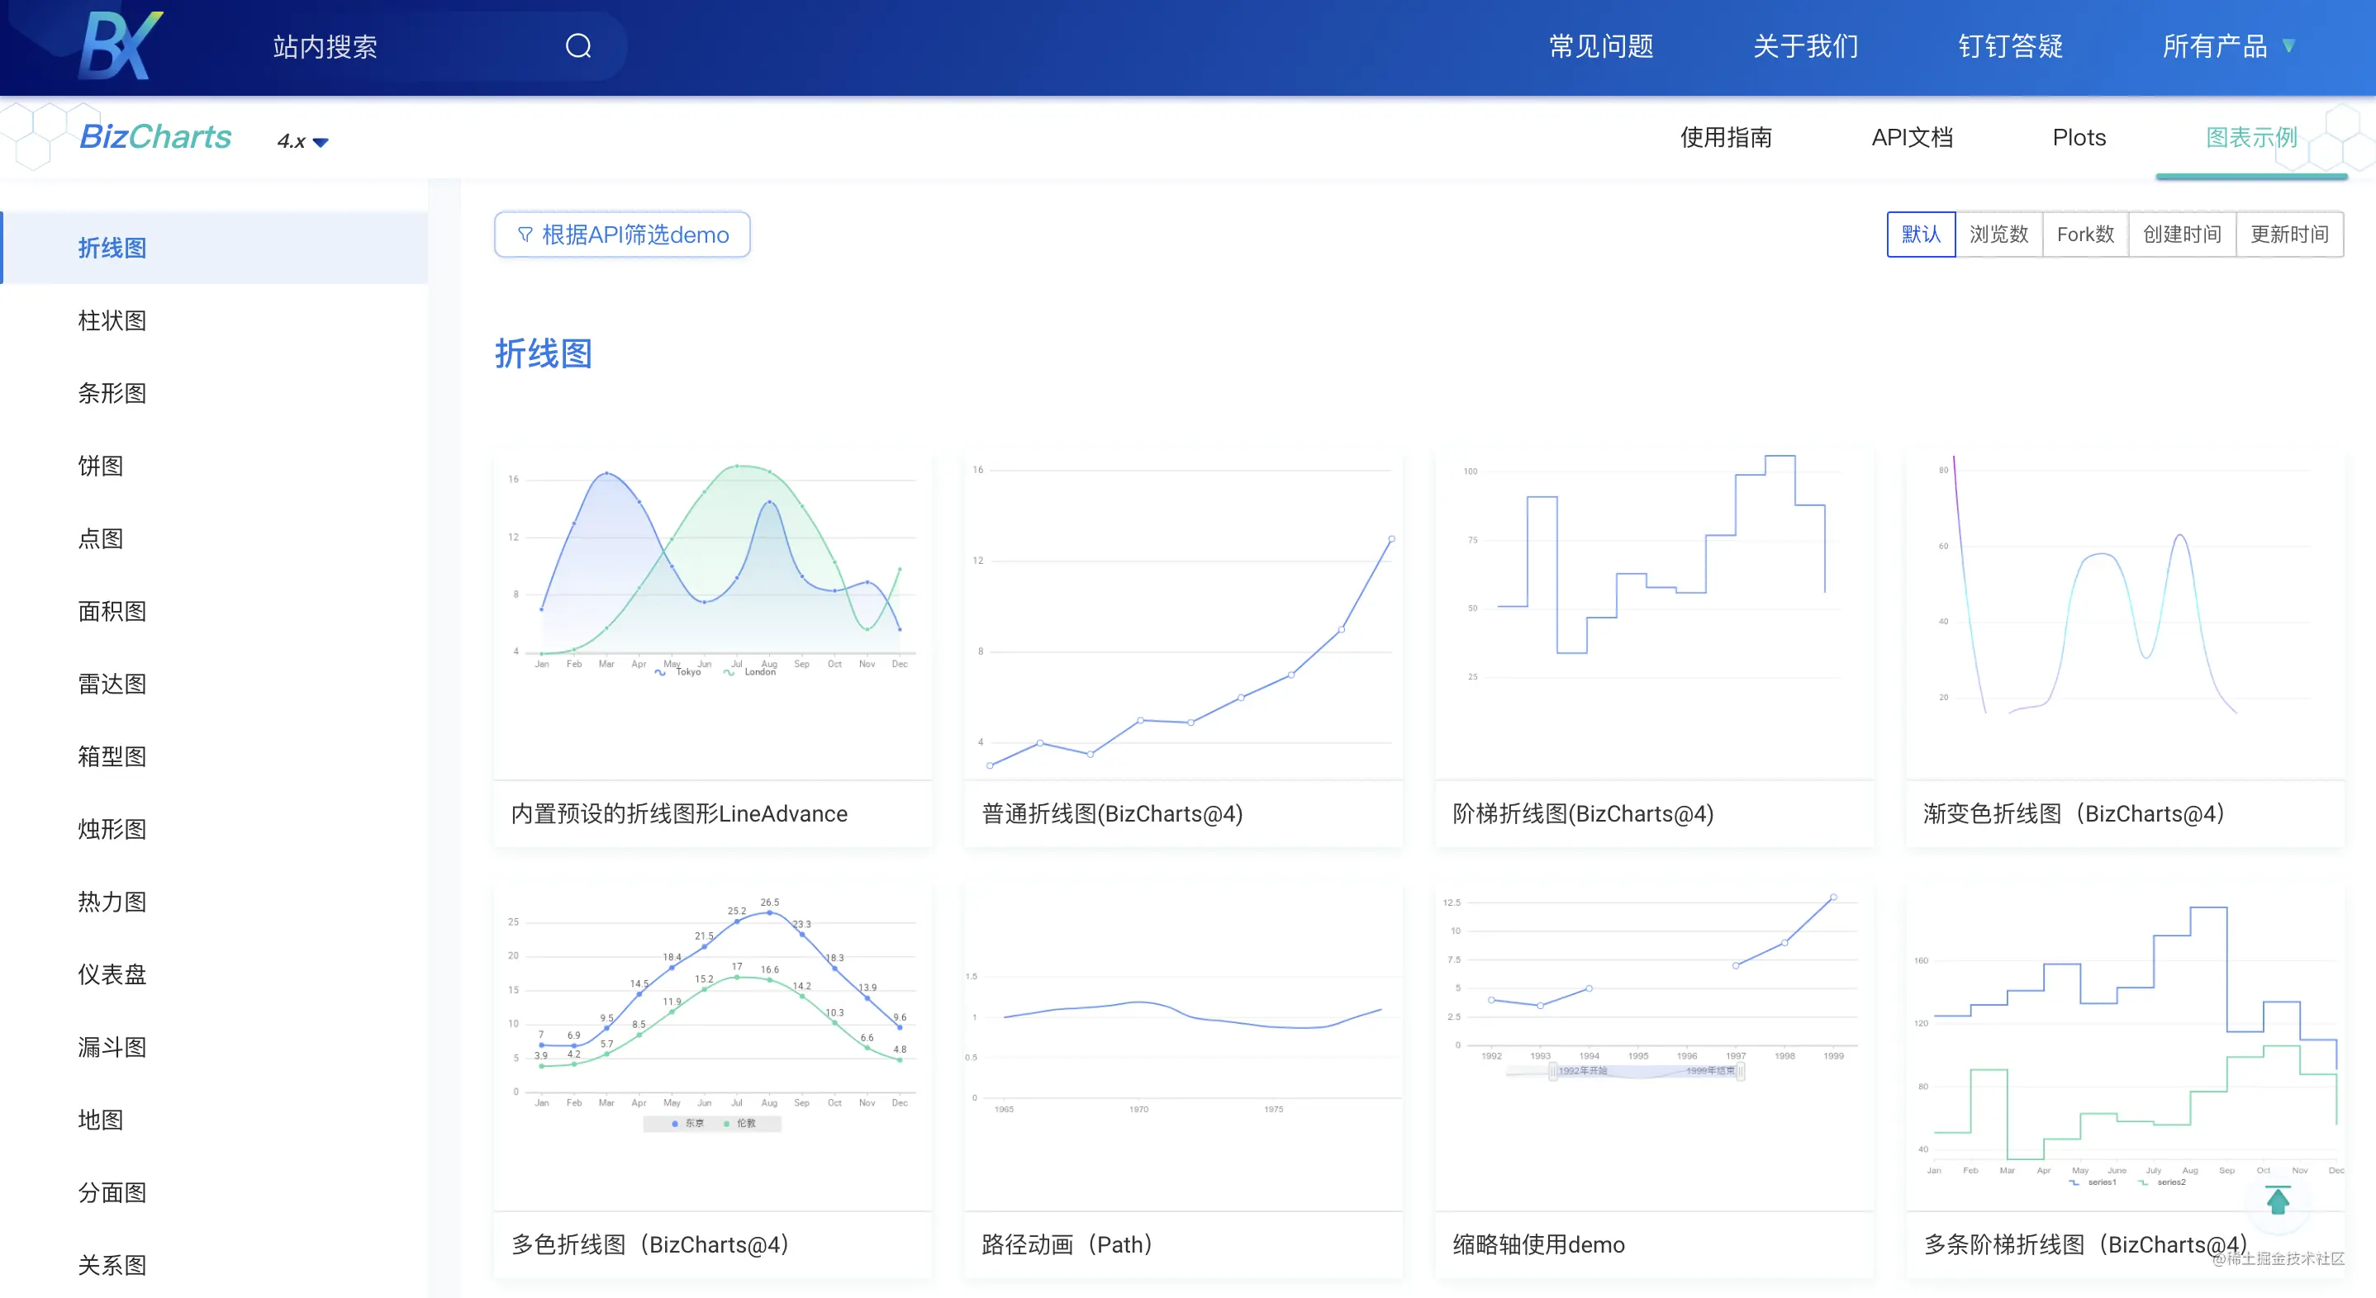Click the 缩略轴 slider left handle
The height and width of the screenshot is (1298, 2376).
coord(1553,1070)
